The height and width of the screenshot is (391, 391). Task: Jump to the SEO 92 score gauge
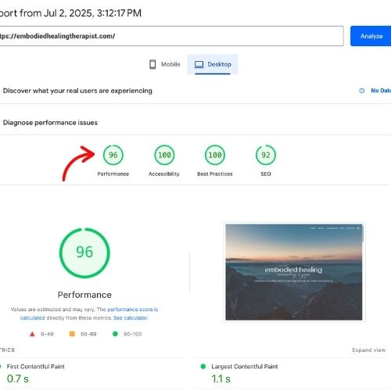[266, 155]
